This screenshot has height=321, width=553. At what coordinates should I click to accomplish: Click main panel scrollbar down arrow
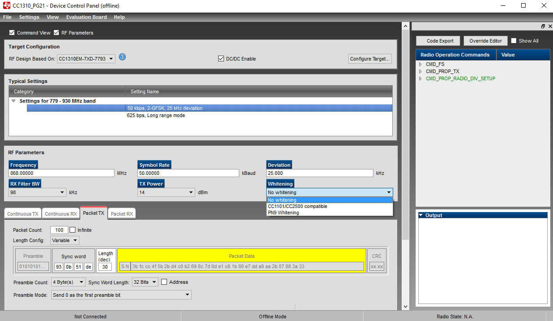click(406, 307)
